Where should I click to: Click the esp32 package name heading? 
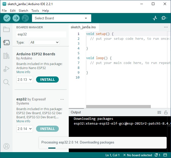(21, 99)
